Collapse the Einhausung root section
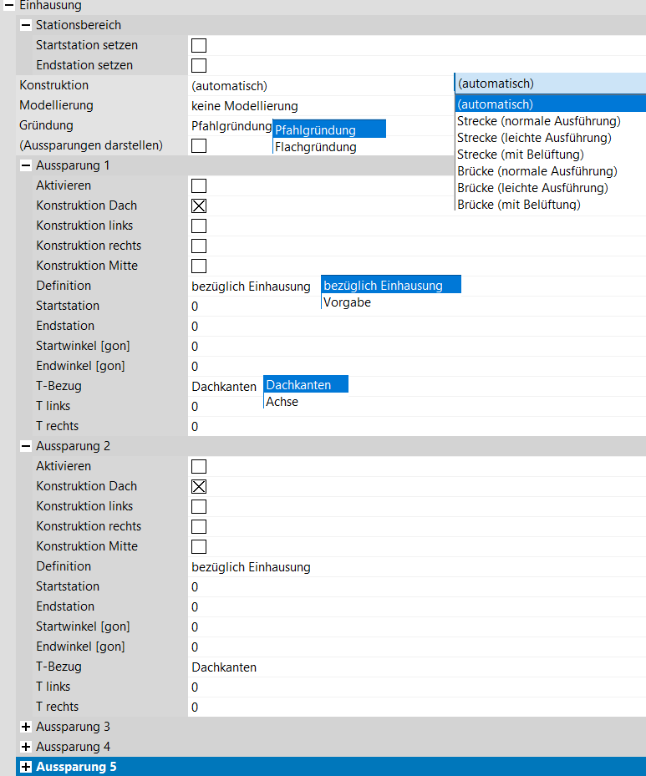The height and width of the screenshot is (776, 646). point(9,5)
